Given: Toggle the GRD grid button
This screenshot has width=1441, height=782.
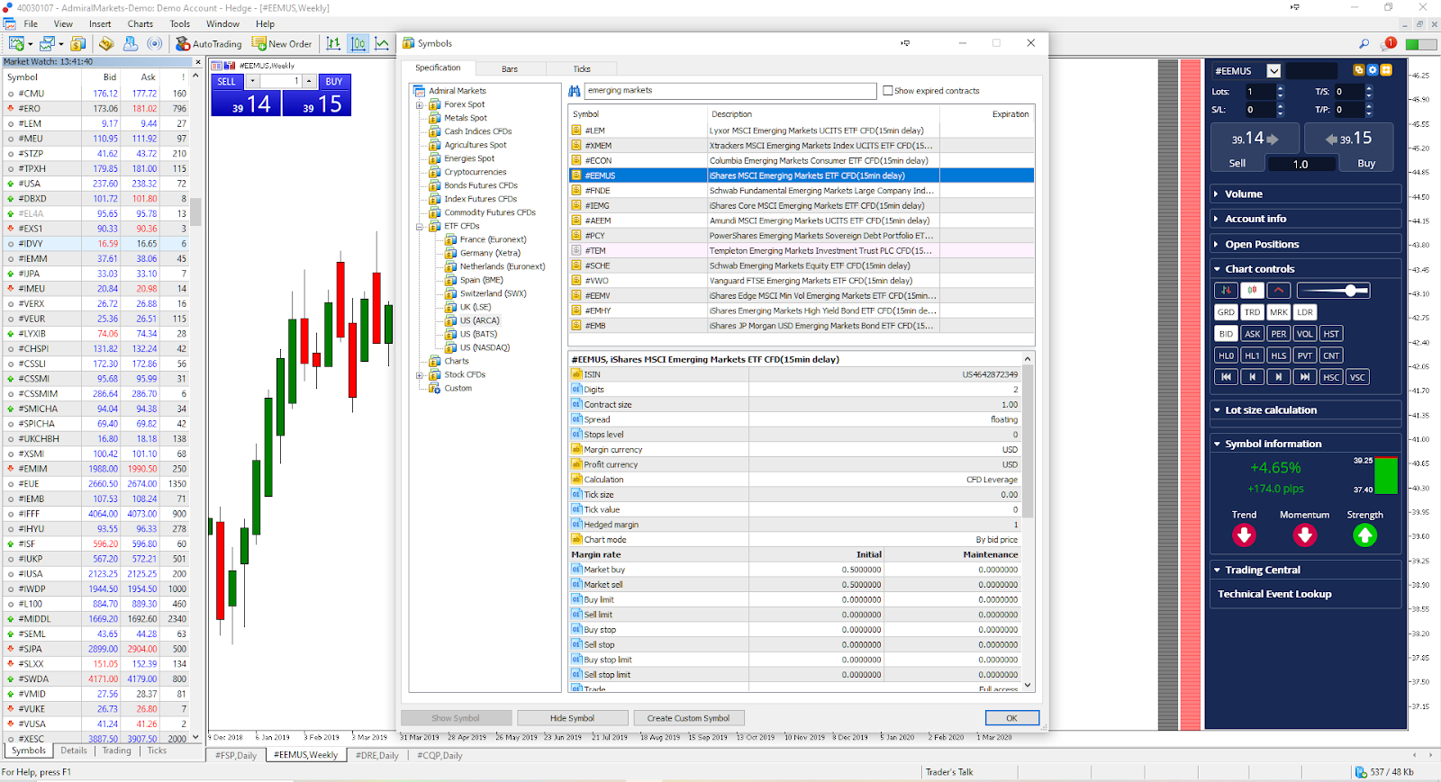Looking at the screenshot, I should 1226,312.
